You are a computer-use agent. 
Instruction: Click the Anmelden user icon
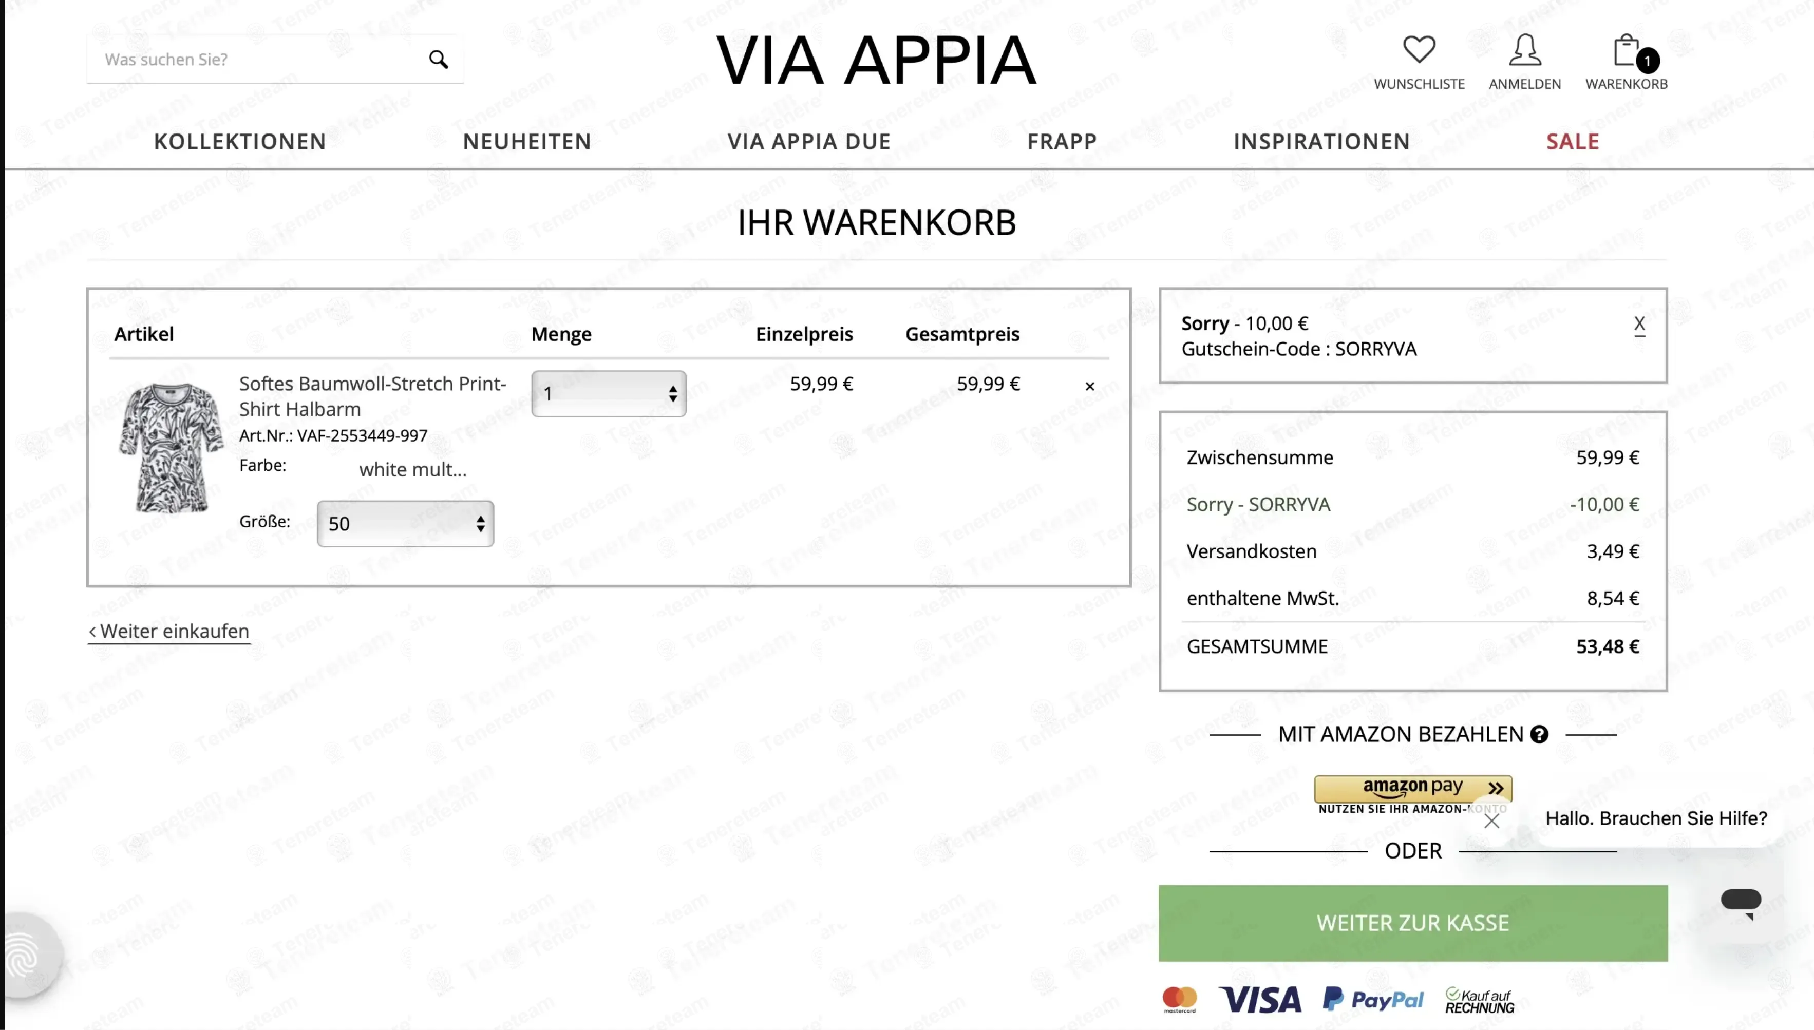coord(1525,49)
